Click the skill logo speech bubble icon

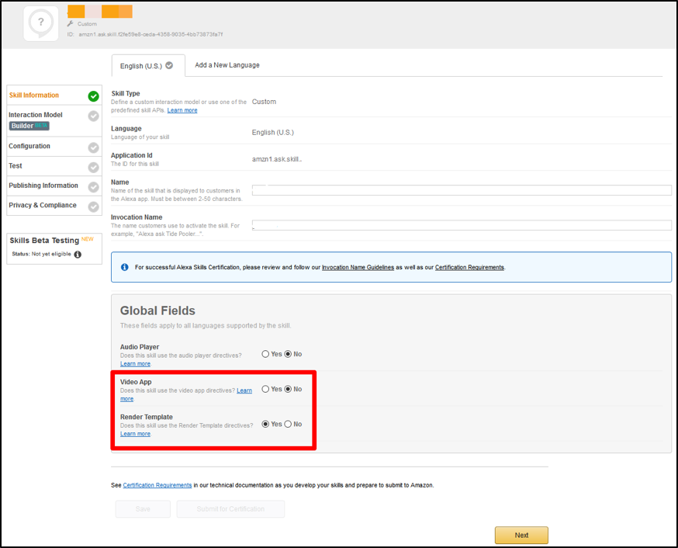tap(40, 23)
